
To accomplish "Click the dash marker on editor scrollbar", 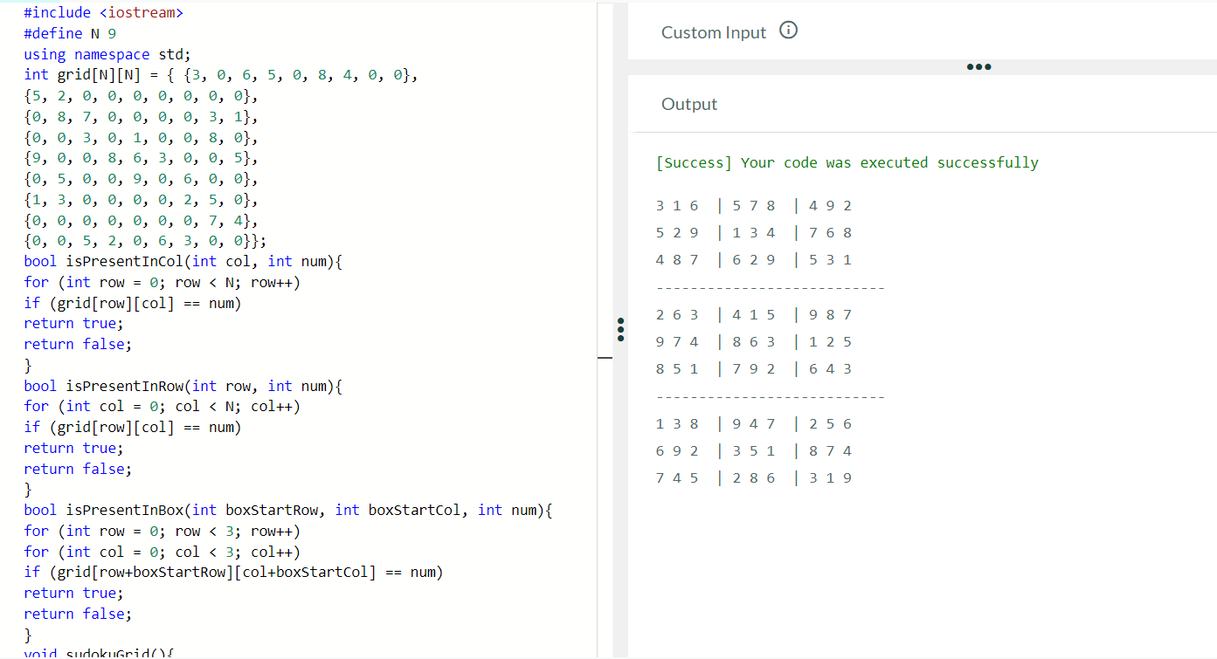I will (605, 358).
